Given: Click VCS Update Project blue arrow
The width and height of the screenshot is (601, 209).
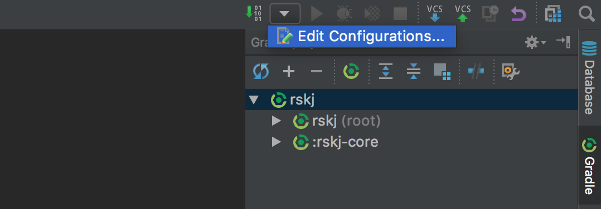Looking at the screenshot, I should (x=435, y=13).
